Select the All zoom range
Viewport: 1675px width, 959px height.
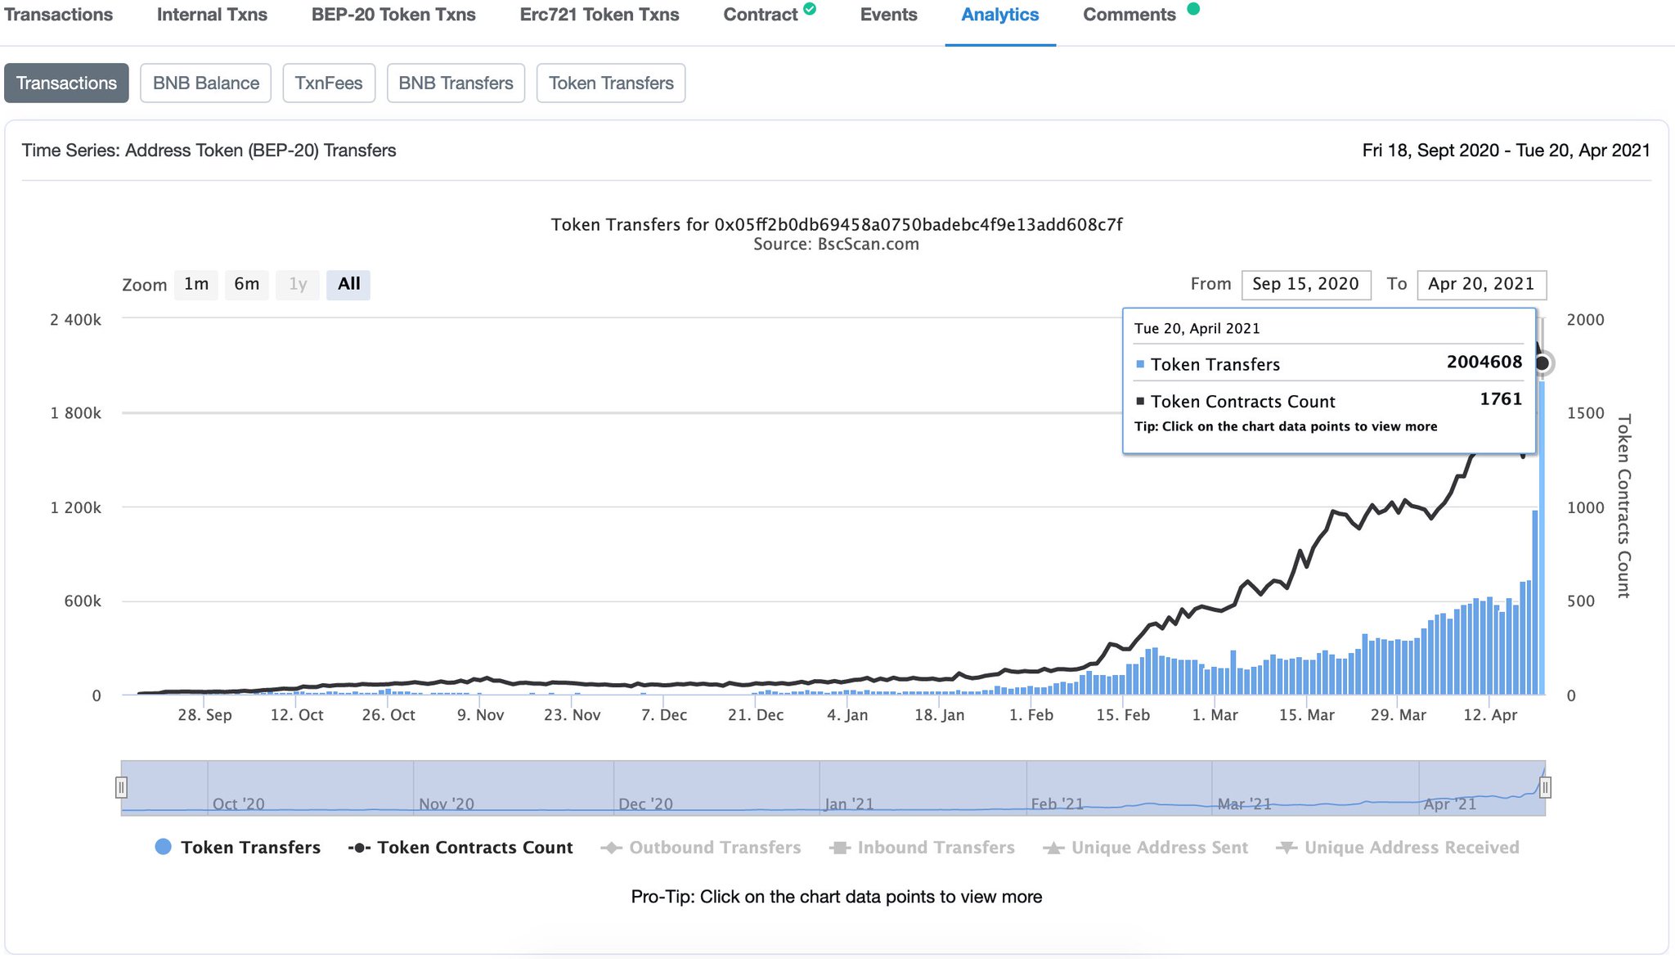pos(348,284)
